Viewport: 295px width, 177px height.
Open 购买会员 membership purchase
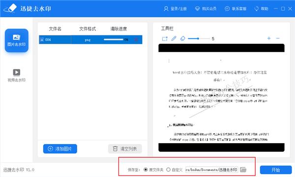coord(206,9)
